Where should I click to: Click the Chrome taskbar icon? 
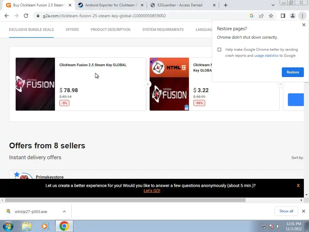(64, 226)
